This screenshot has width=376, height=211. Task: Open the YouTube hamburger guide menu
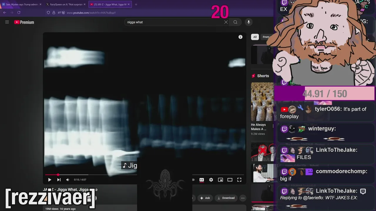7,22
